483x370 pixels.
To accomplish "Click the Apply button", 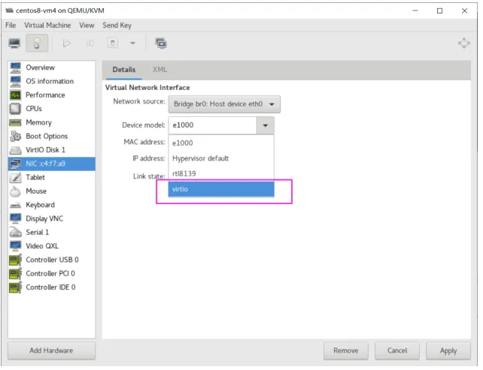I will [x=448, y=351].
